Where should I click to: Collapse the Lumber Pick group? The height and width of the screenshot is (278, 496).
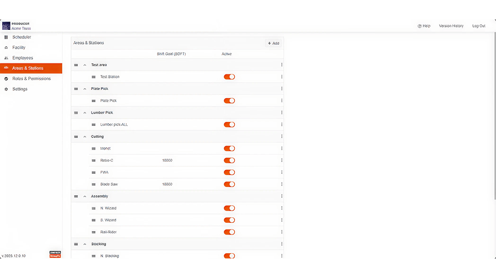coord(85,113)
